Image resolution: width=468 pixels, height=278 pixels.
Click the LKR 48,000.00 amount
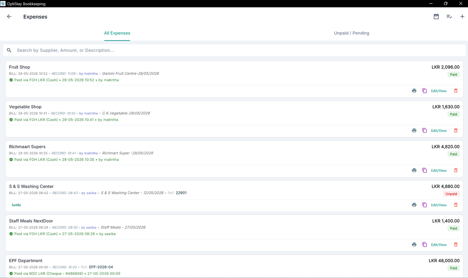click(x=444, y=261)
